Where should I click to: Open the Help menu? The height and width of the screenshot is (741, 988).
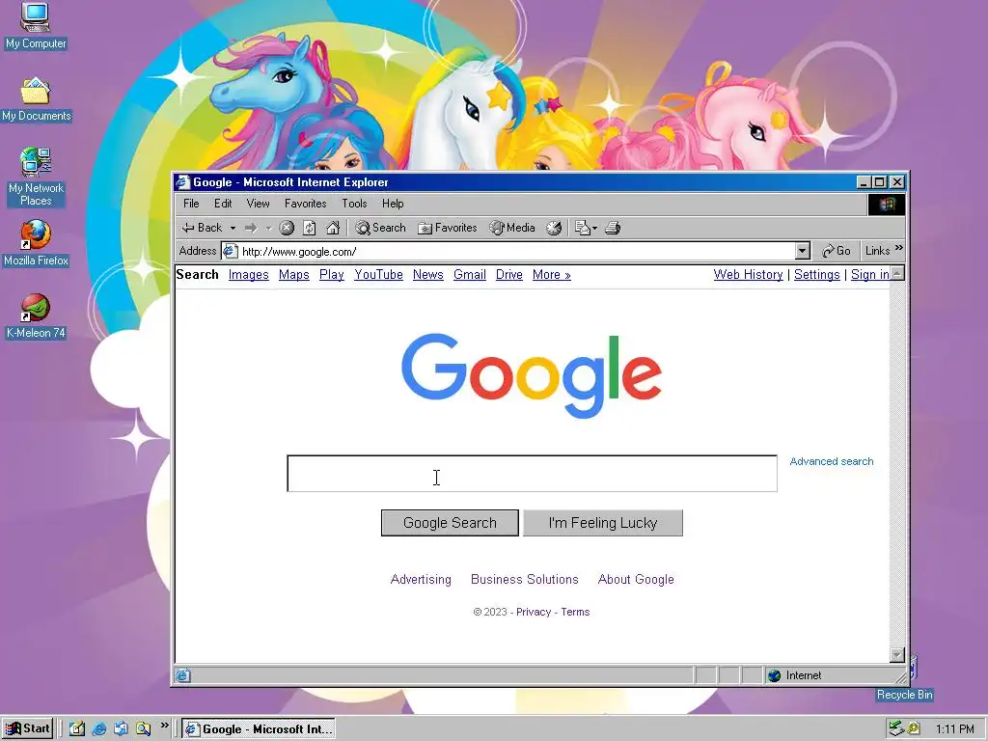[393, 204]
